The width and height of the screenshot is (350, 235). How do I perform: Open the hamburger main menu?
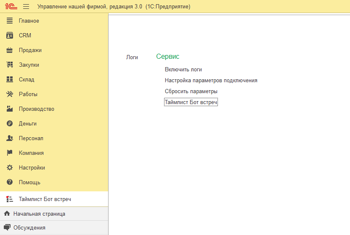26,7
